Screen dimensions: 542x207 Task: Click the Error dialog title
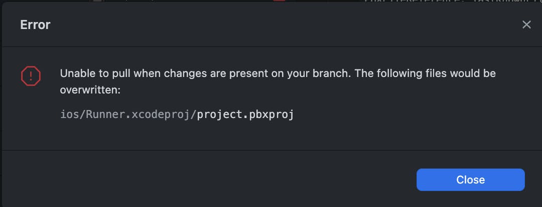click(35, 25)
